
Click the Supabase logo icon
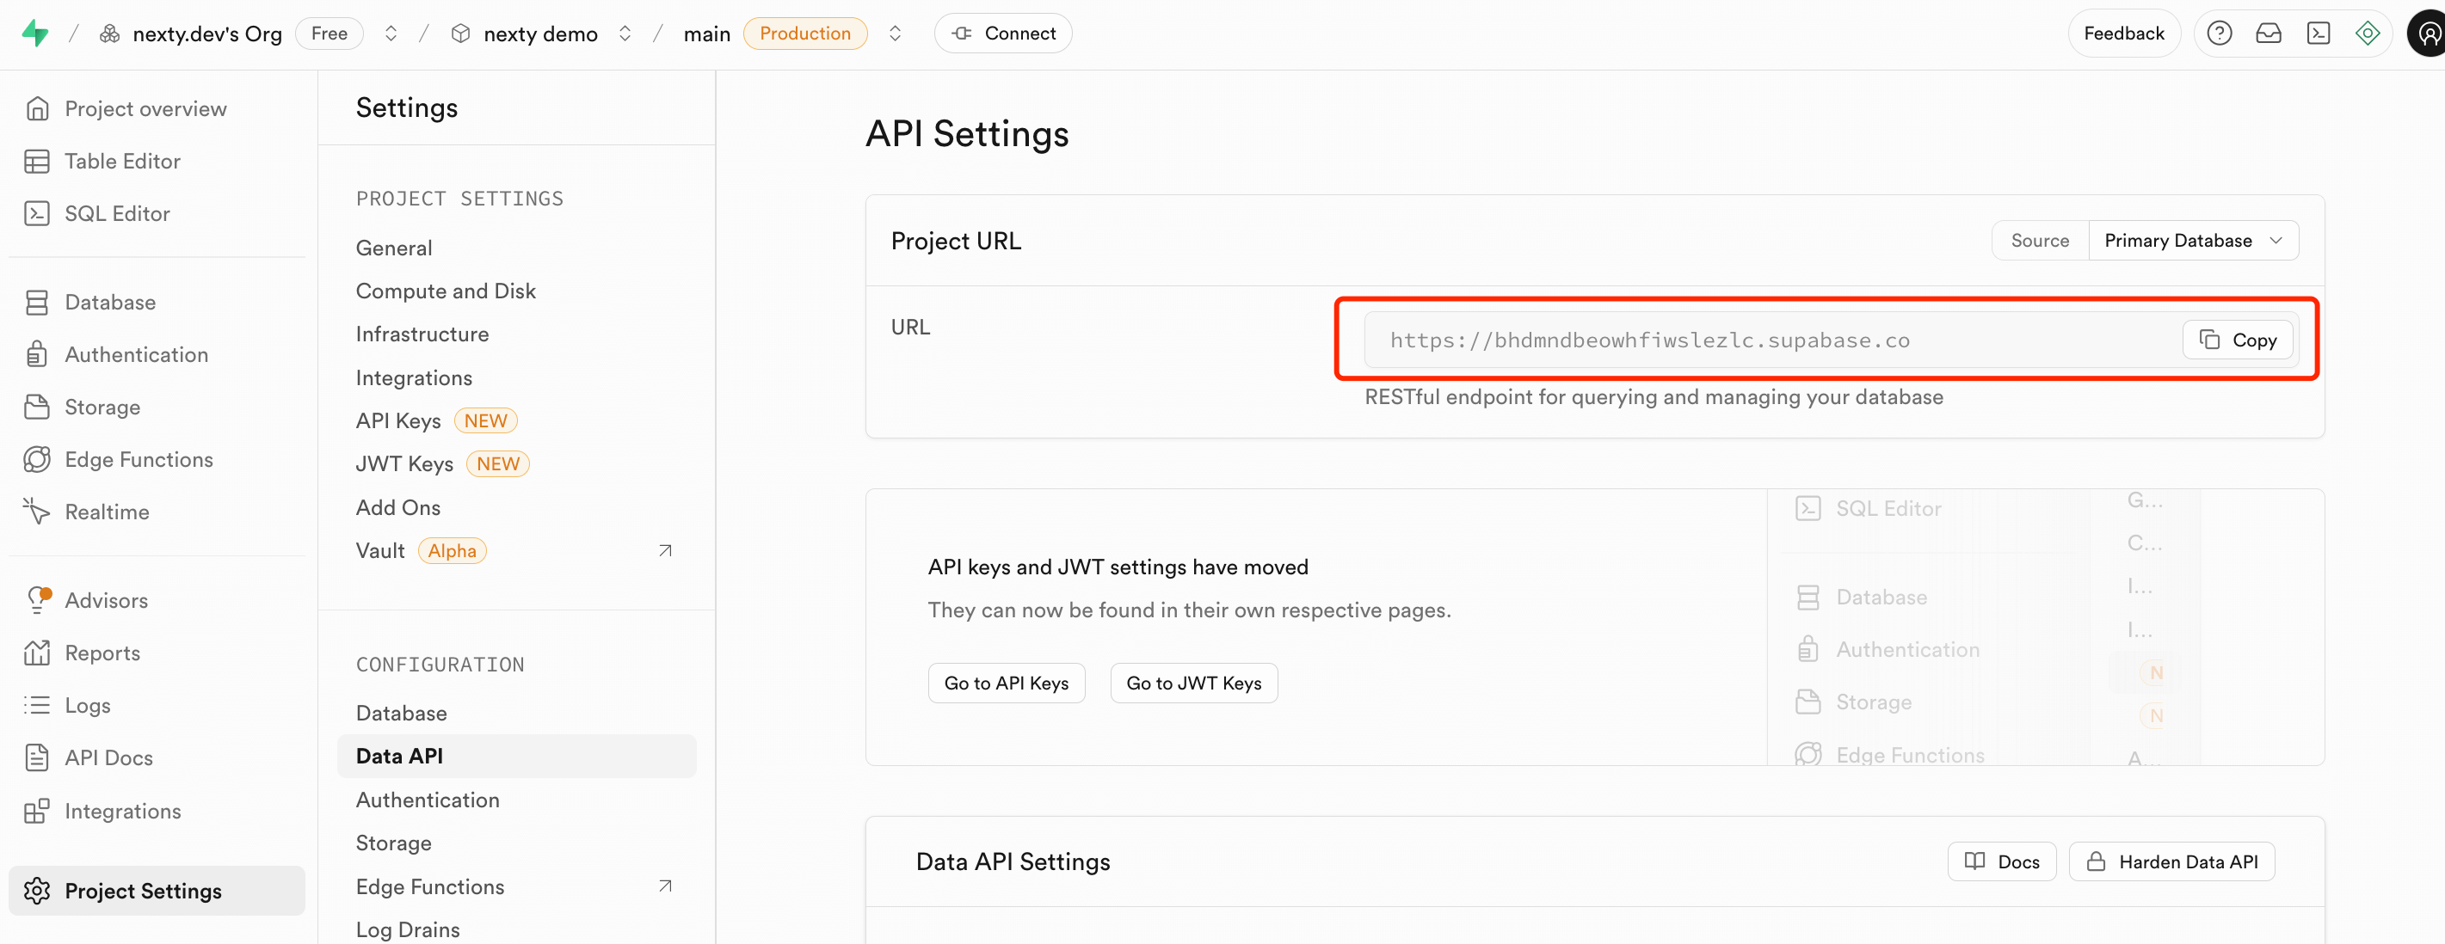[x=35, y=34]
